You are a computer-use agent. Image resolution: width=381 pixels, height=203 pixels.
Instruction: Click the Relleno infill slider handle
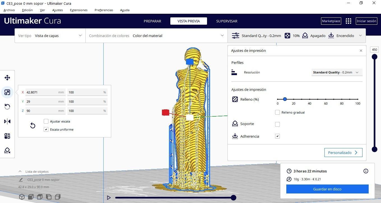pyautogui.click(x=285, y=99)
